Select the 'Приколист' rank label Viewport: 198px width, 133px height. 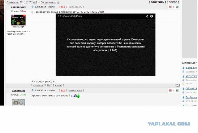click(x=19, y=27)
